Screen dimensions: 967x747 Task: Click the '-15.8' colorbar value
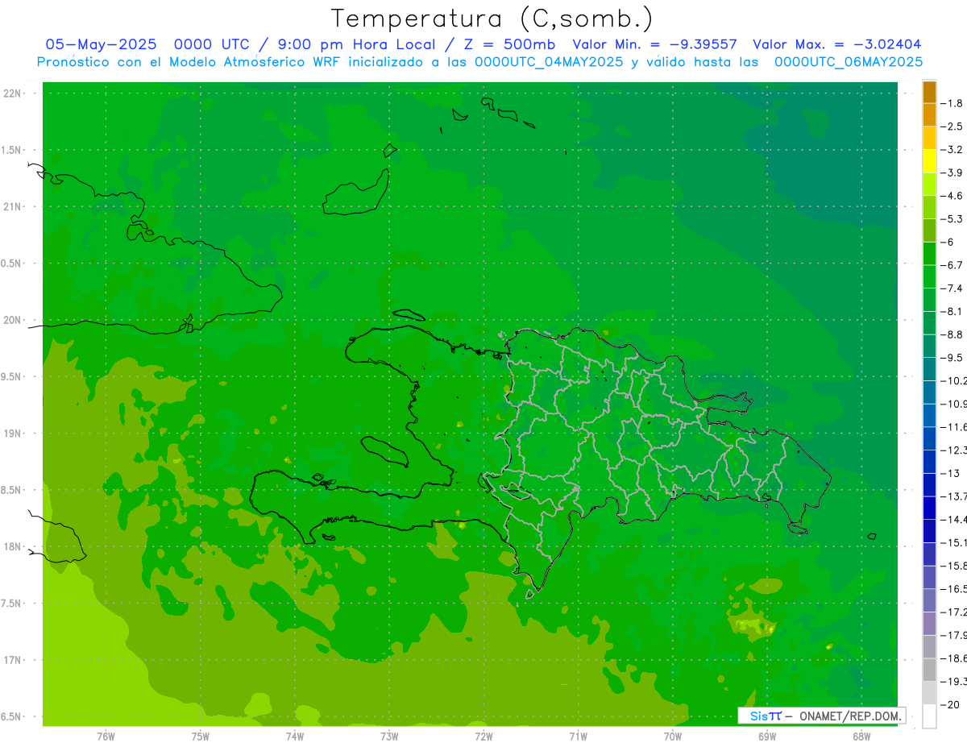click(x=956, y=566)
